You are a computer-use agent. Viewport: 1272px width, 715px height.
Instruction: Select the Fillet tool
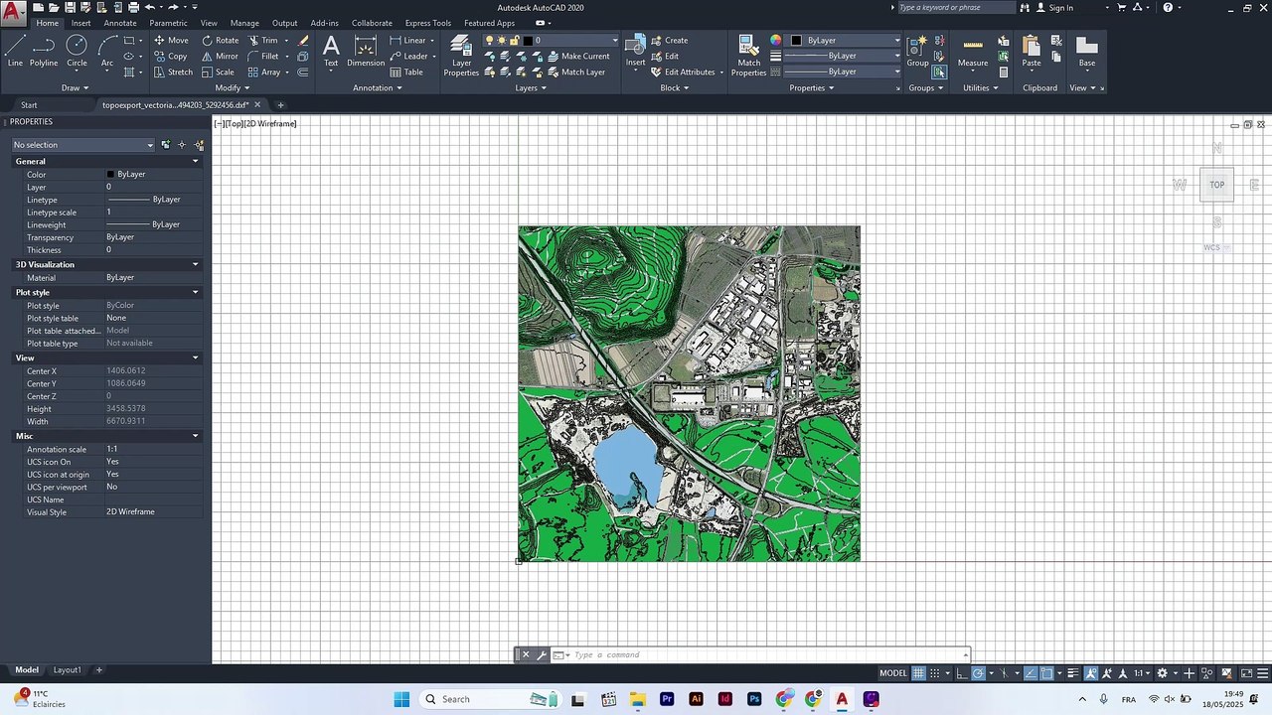coord(263,57)
